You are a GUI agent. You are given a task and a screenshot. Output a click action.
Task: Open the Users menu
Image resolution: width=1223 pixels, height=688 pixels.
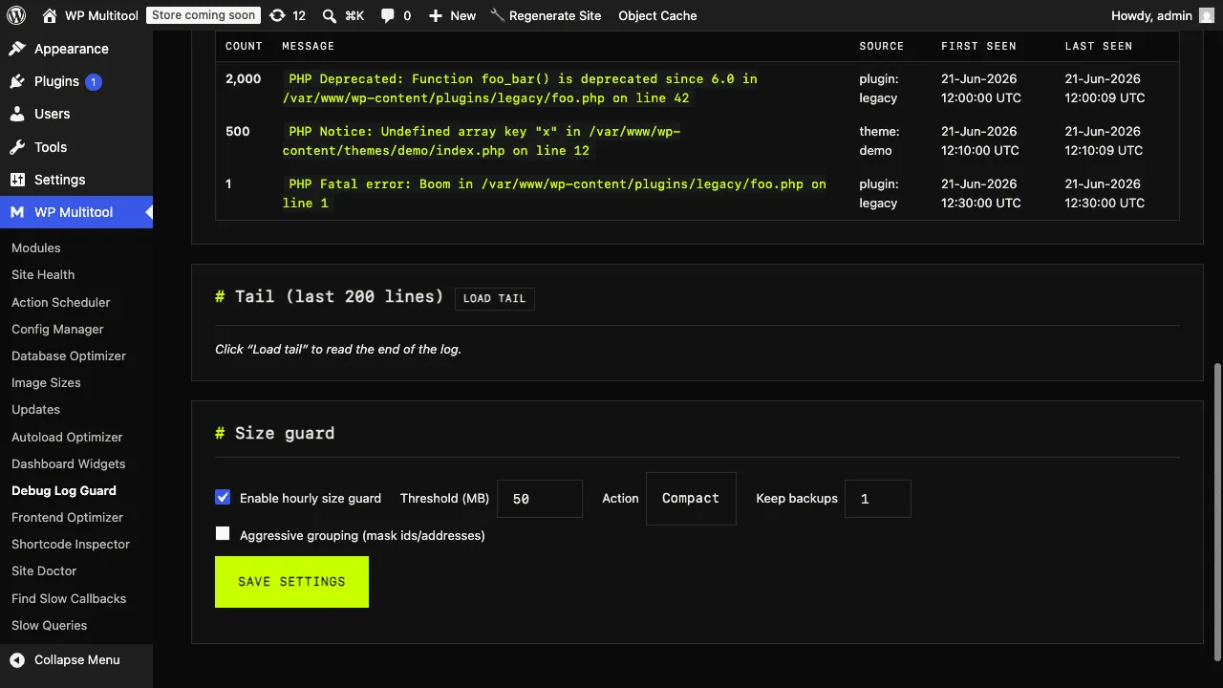pos(76,114)
